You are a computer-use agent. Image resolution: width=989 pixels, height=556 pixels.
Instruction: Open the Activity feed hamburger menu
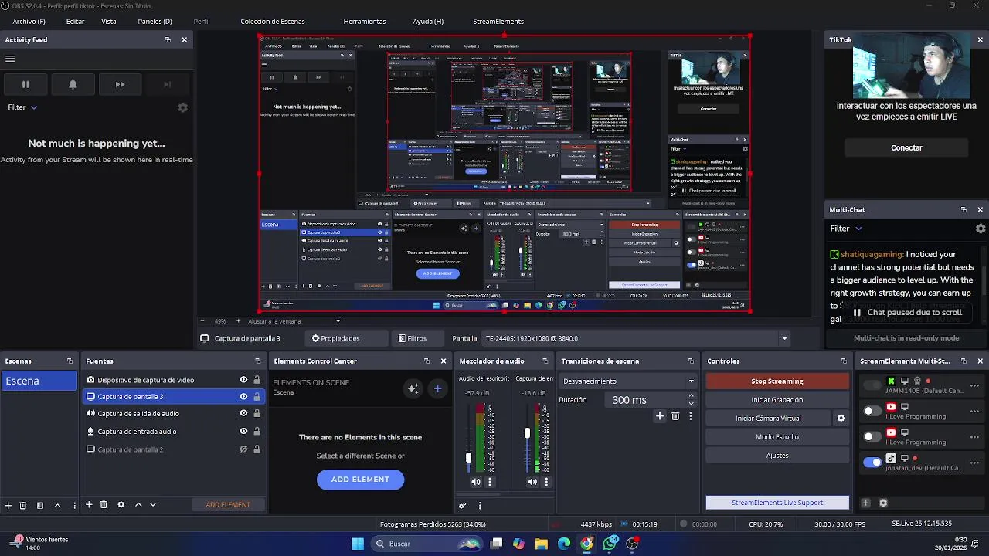(x=10, y=59)
